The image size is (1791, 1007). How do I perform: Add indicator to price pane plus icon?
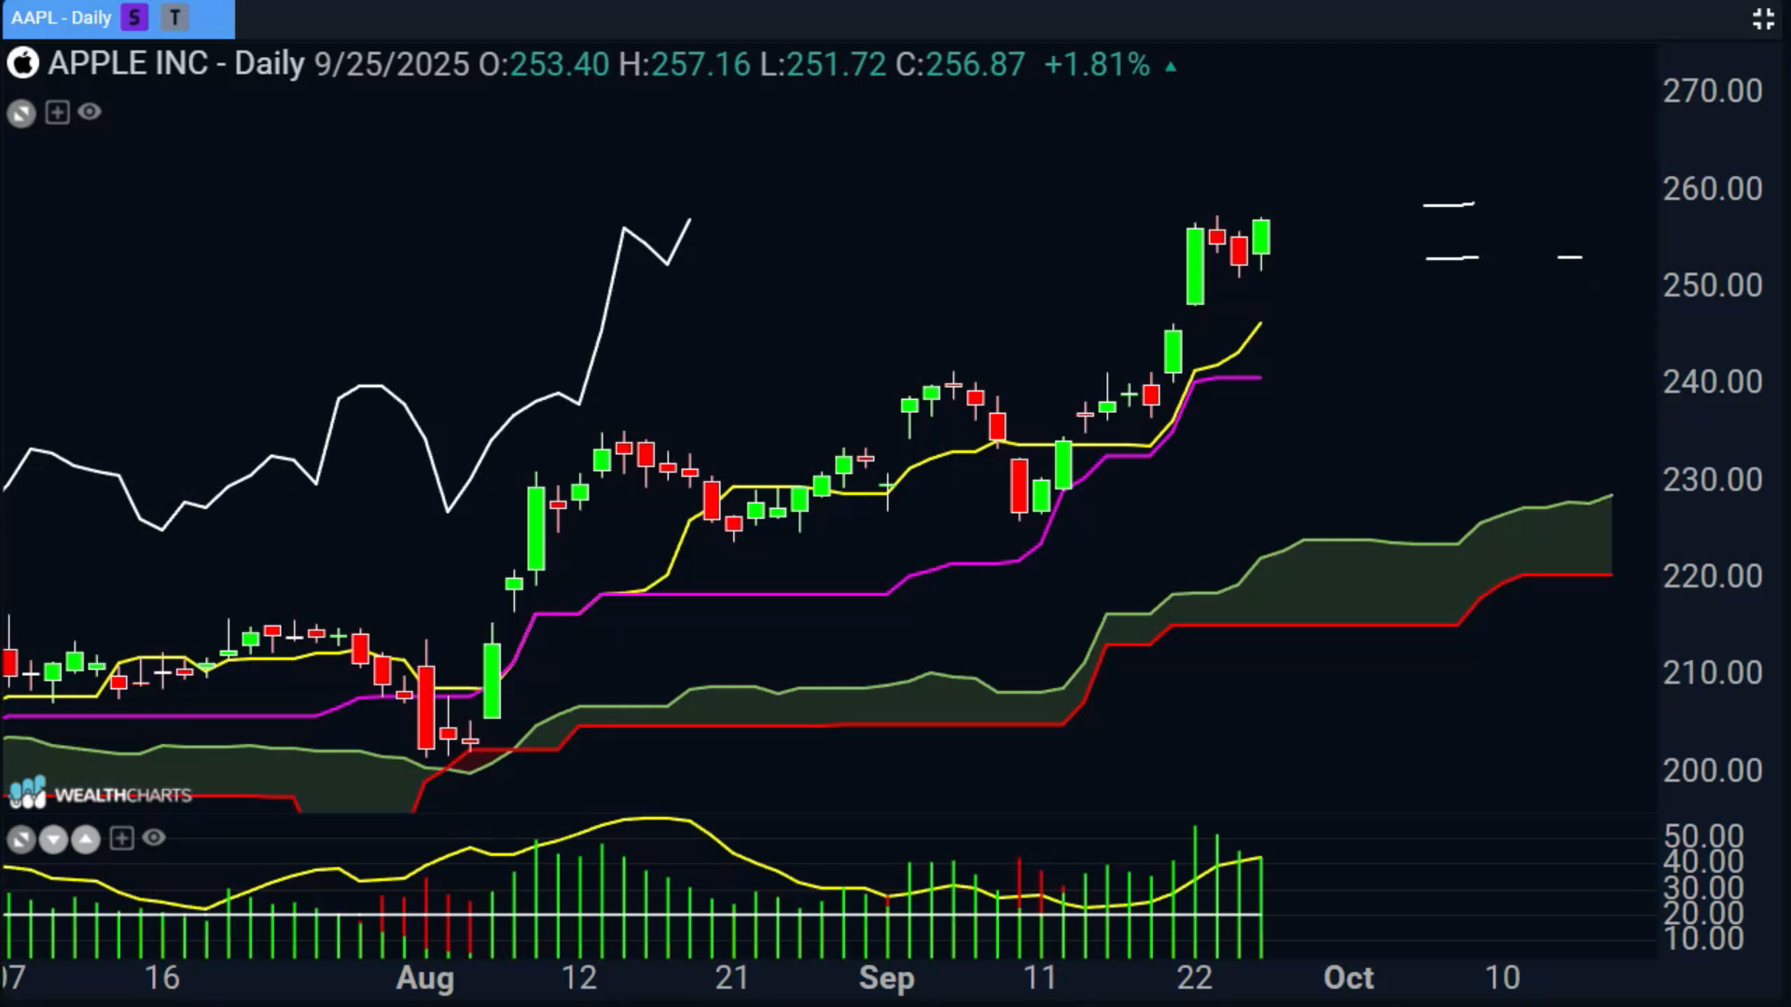click(57, 113)
